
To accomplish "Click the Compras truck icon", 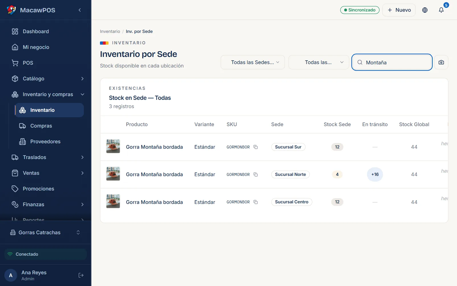I will (22, 126).
